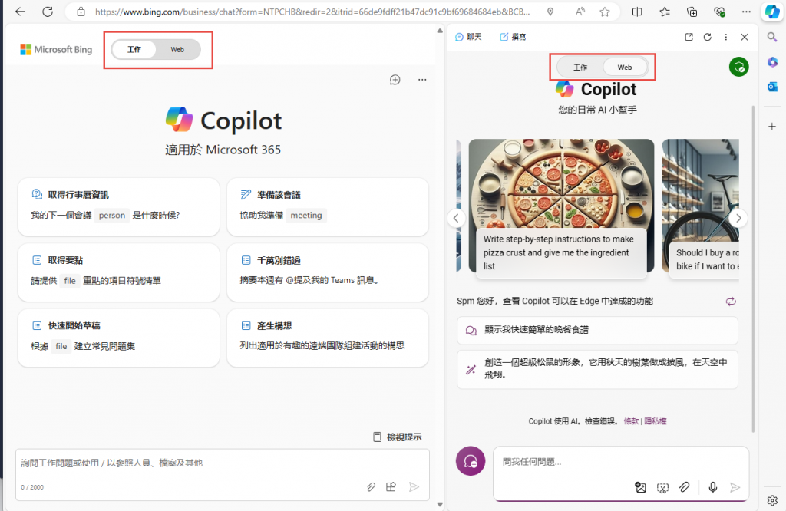Click the Copilot icon at top of Edge sidebar
Screen dimensions: 786x511
tap(771, 12)
